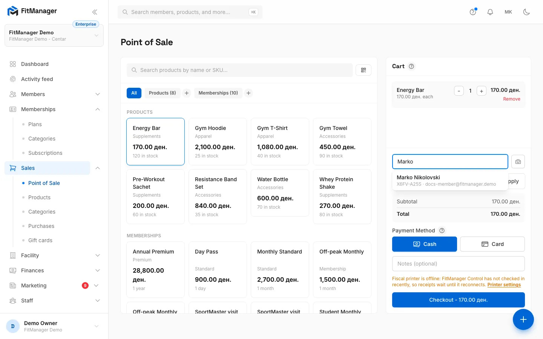Click the Payment Method help icon

pyautogui.click(x=442, y=231)
